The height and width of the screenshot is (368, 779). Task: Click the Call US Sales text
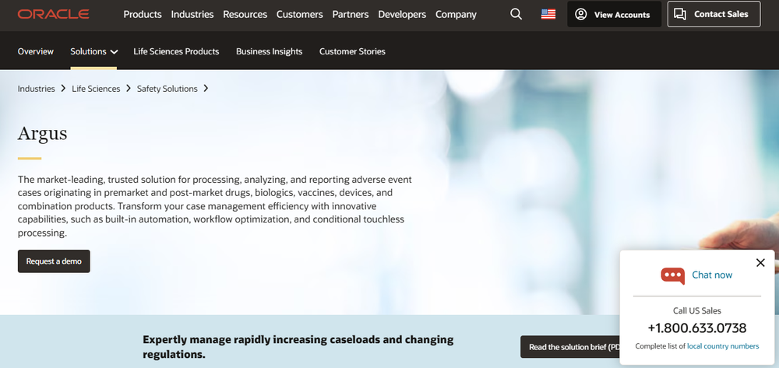click(x=697, y=311)
